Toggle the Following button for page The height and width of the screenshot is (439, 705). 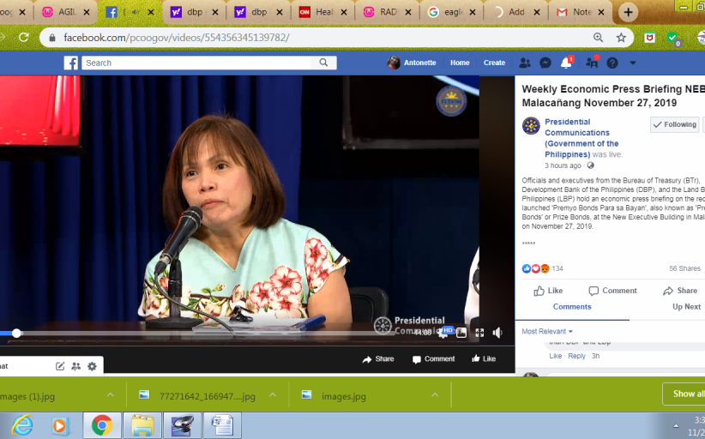(674, 124)
